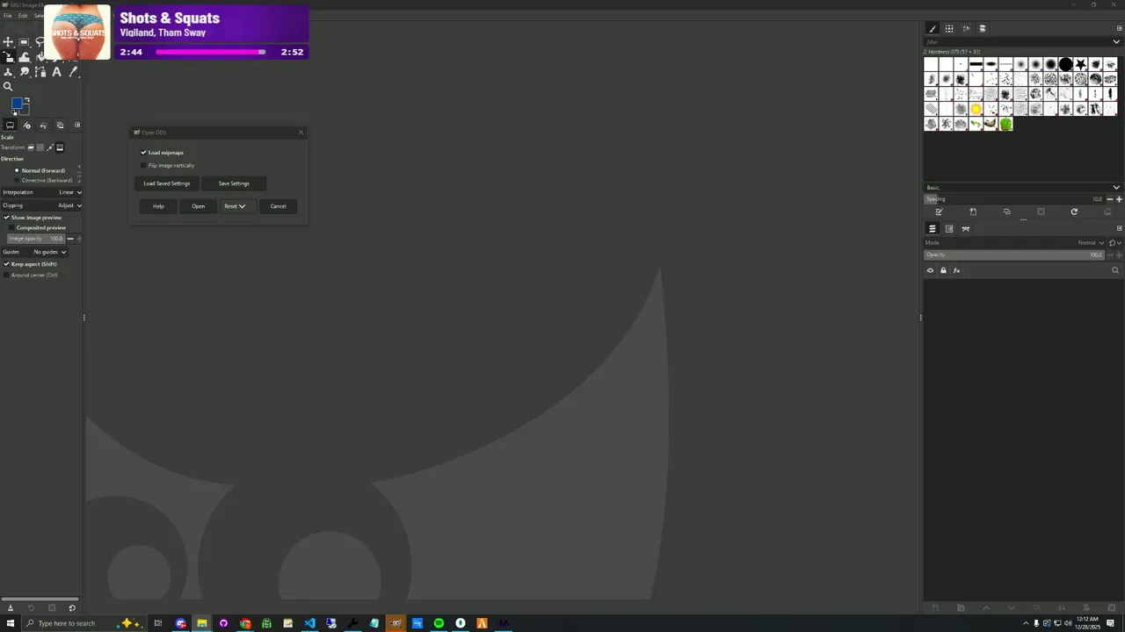Open the Images tab in left dock
Image resolution: width=1125 pixels, height=632 pixels.
tap(60, 126)
